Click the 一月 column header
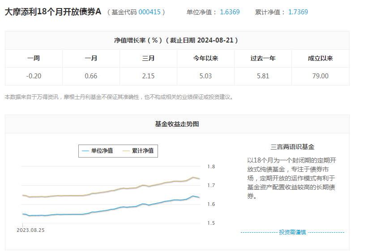 91,58
